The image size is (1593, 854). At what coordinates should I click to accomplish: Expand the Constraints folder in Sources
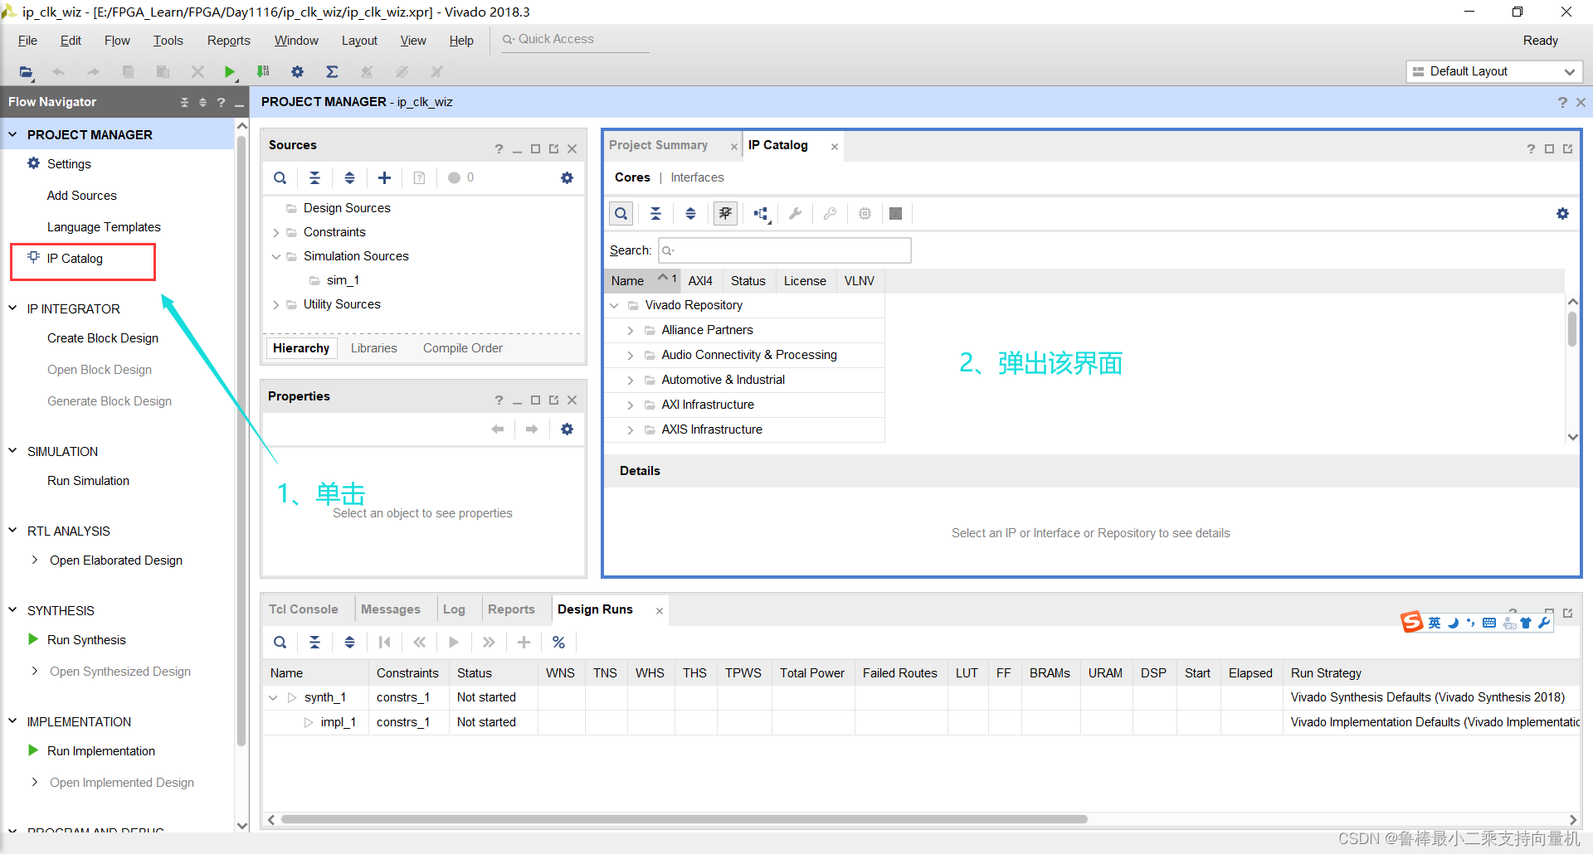point(276,233)
